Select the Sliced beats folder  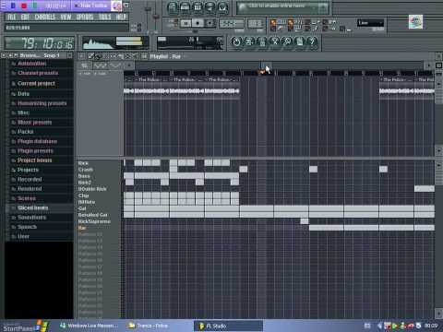(32, 207)
